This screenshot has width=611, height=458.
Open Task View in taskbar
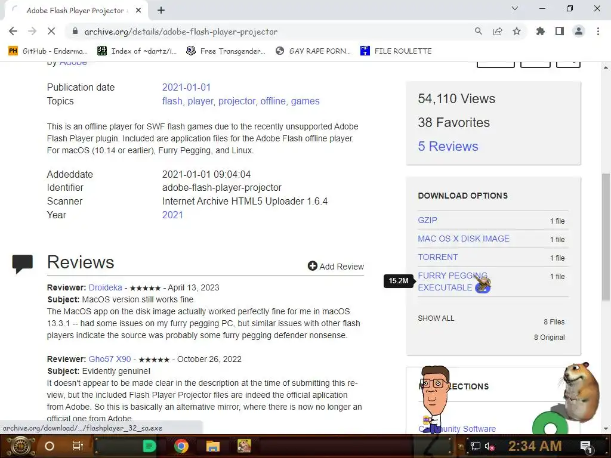[78, 446]
